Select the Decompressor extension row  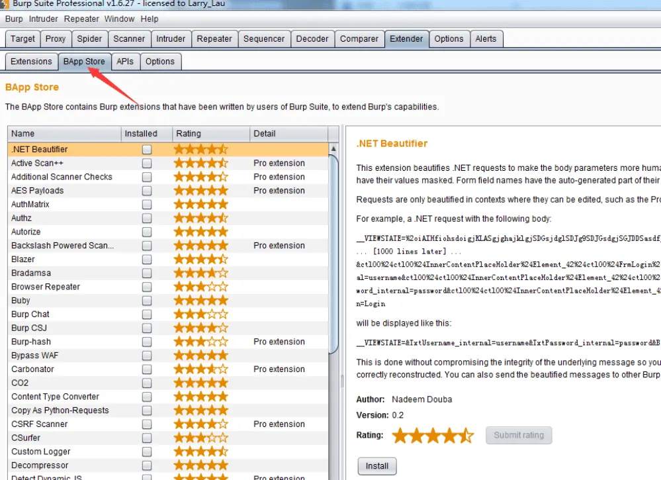(168, 465)
